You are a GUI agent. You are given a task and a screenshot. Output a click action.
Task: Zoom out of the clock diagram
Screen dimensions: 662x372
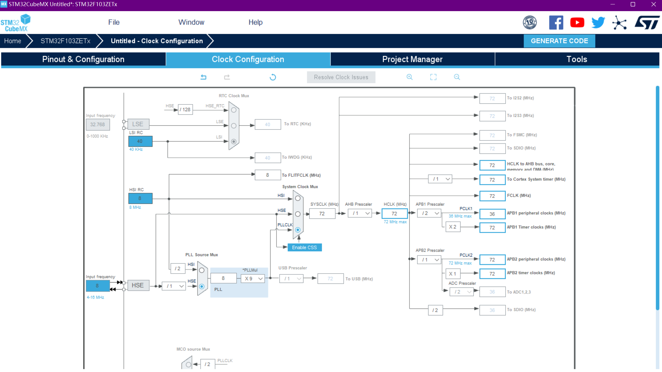tap(457, 77)
